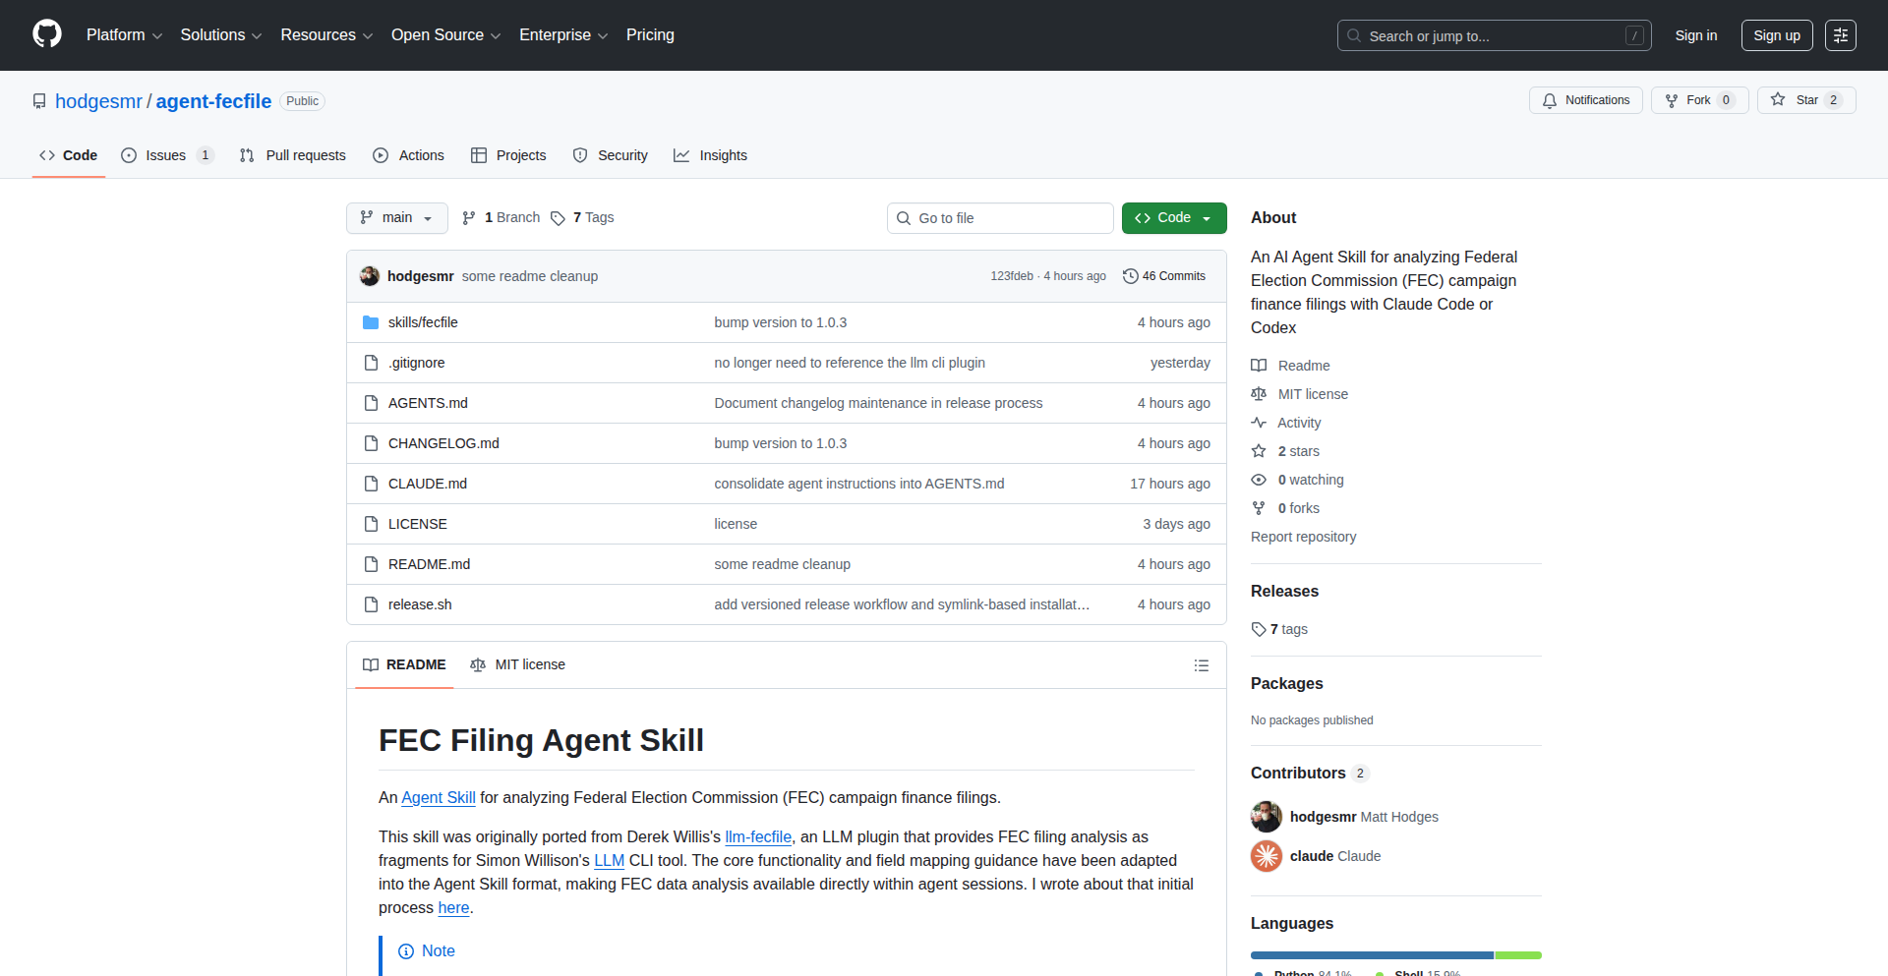
Task: Click the Python language bar segment
Action: pos(1371,955)
